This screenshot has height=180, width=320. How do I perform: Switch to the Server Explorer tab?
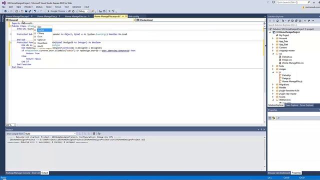[306, 105]
